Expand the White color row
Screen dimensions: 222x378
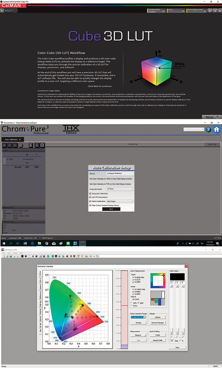pyautogui.click(x=7, y=159)
